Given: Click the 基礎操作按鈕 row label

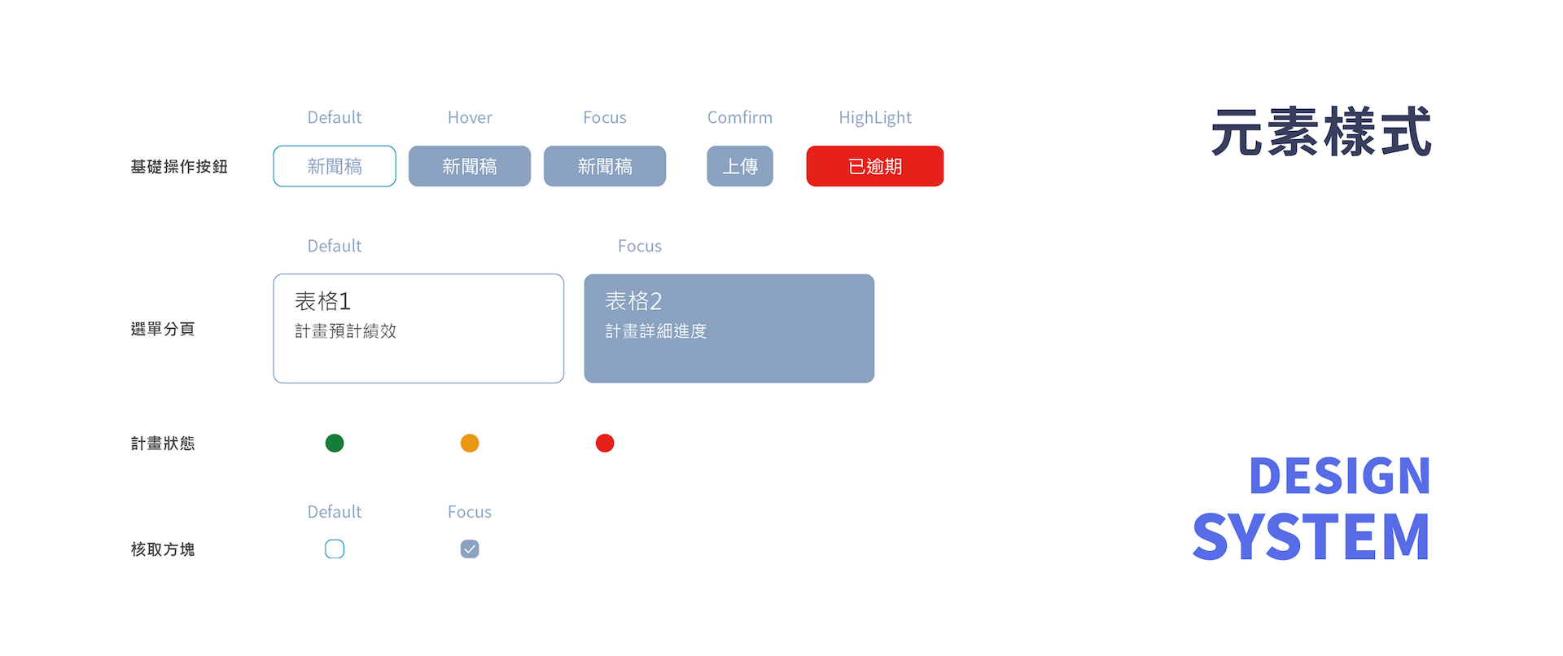Looking at the screenshot, I should click(x=179, y=167).
